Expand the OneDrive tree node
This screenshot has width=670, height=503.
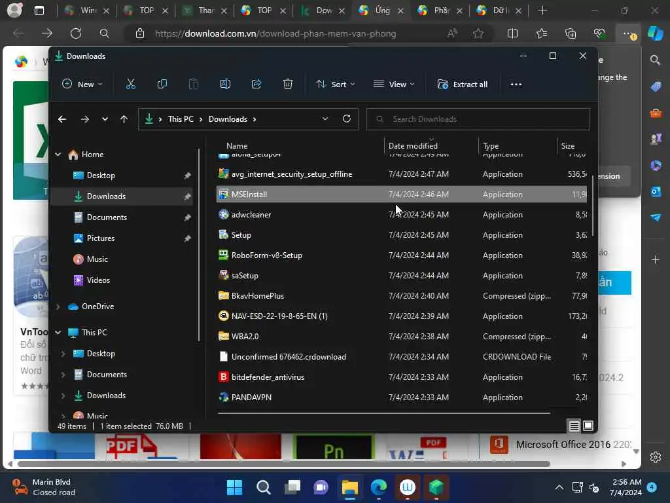pos(58,307)
